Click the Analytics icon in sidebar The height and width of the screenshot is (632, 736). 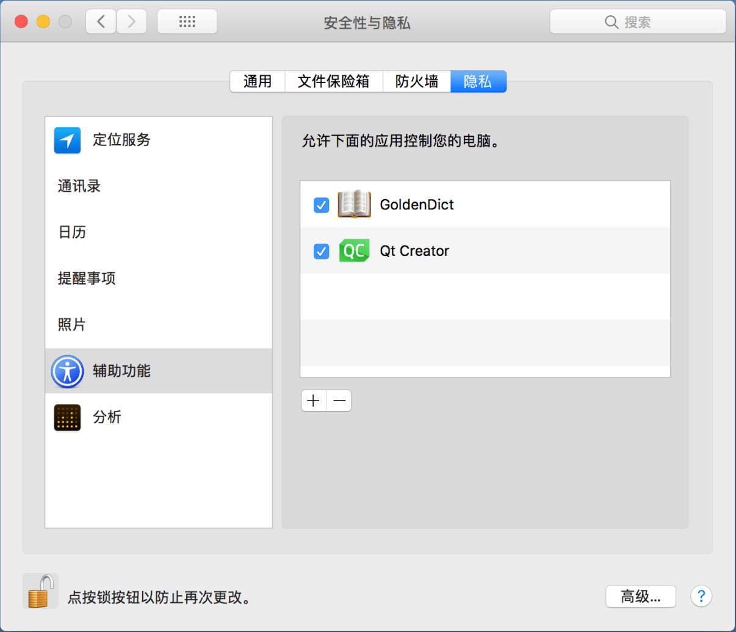pyautogui.click(x=67, y=418)
